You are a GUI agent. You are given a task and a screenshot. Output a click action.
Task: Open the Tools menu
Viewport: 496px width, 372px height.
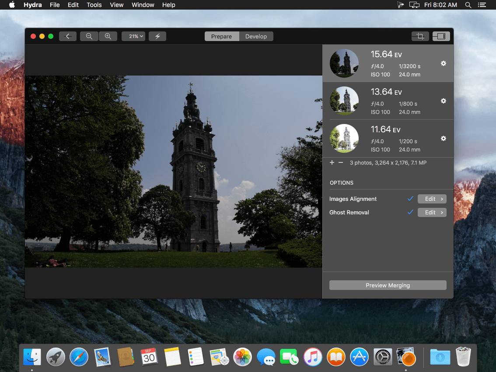click(x=94, y=5)
